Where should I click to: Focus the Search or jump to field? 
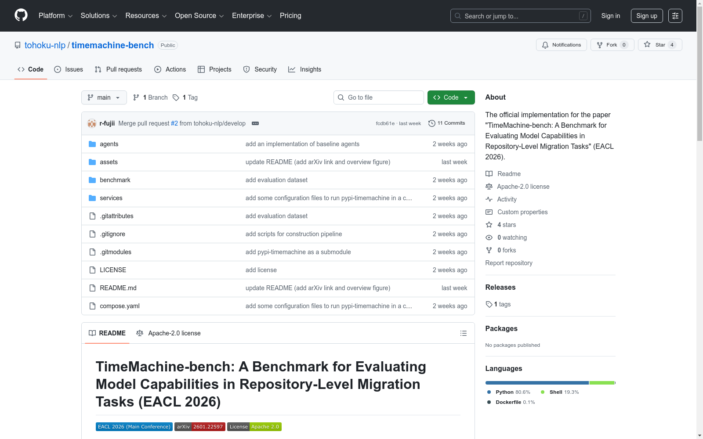521,16
